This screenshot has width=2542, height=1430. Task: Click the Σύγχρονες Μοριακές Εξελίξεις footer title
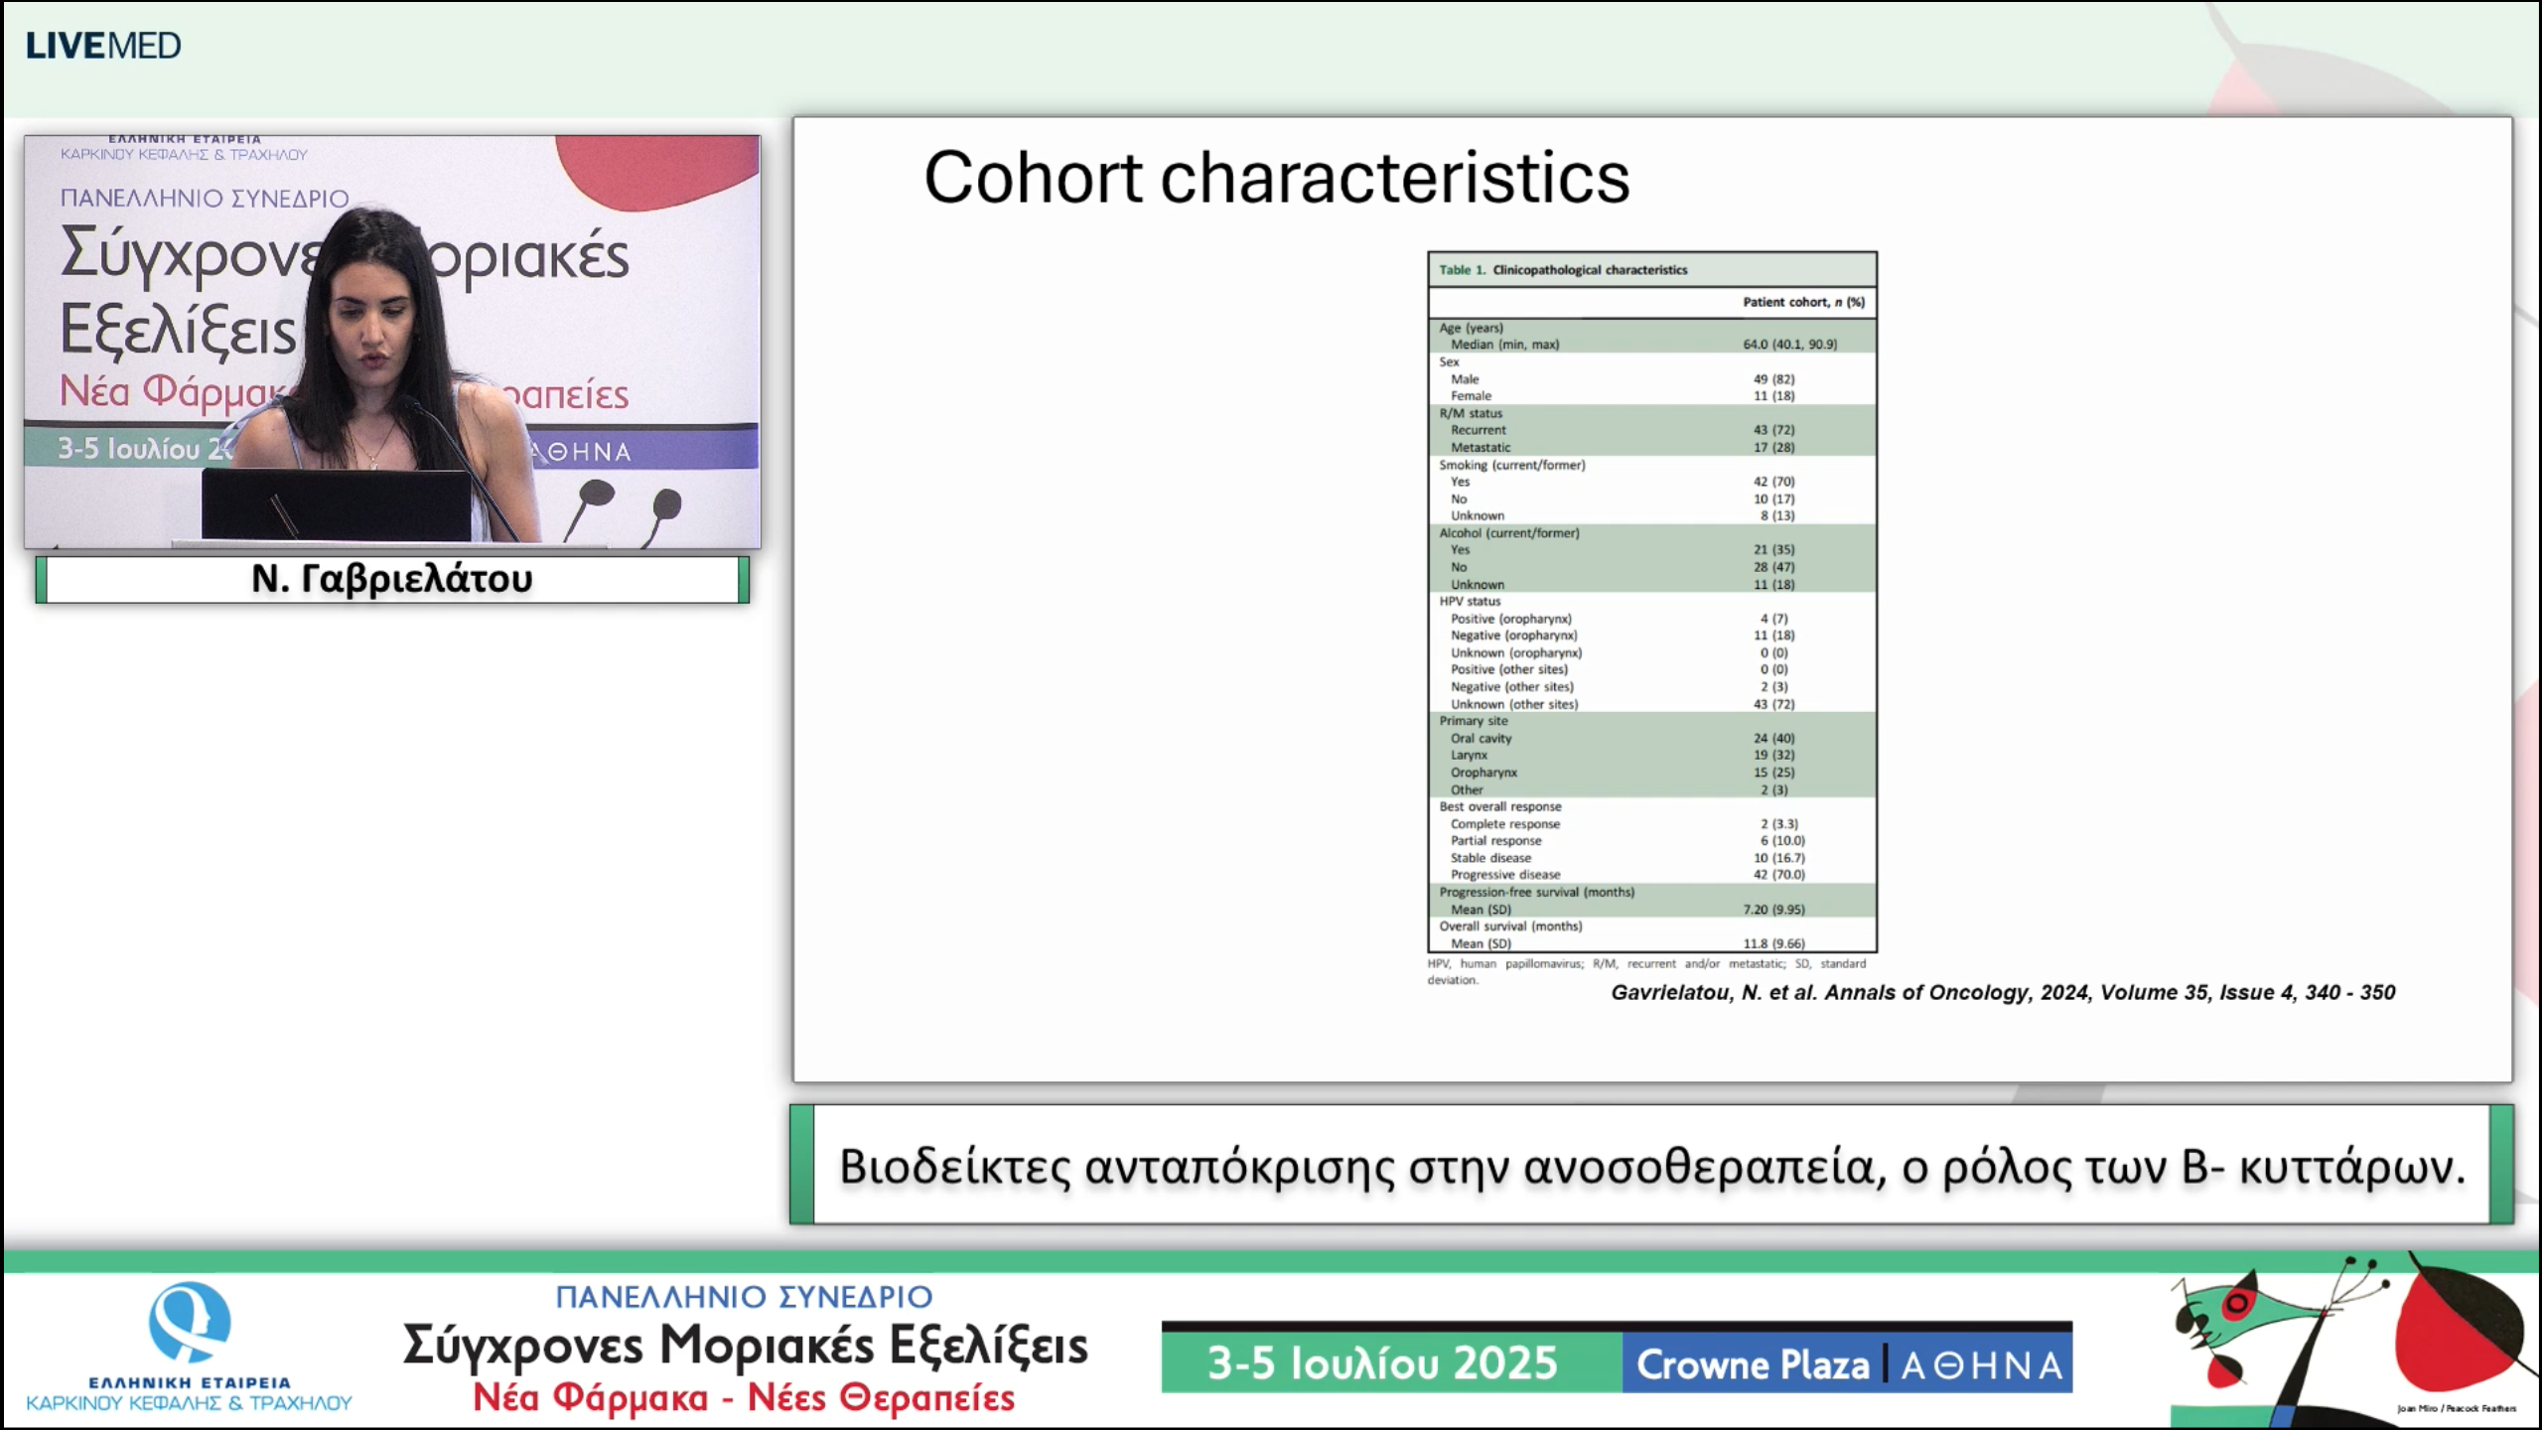pos(745,1346)
